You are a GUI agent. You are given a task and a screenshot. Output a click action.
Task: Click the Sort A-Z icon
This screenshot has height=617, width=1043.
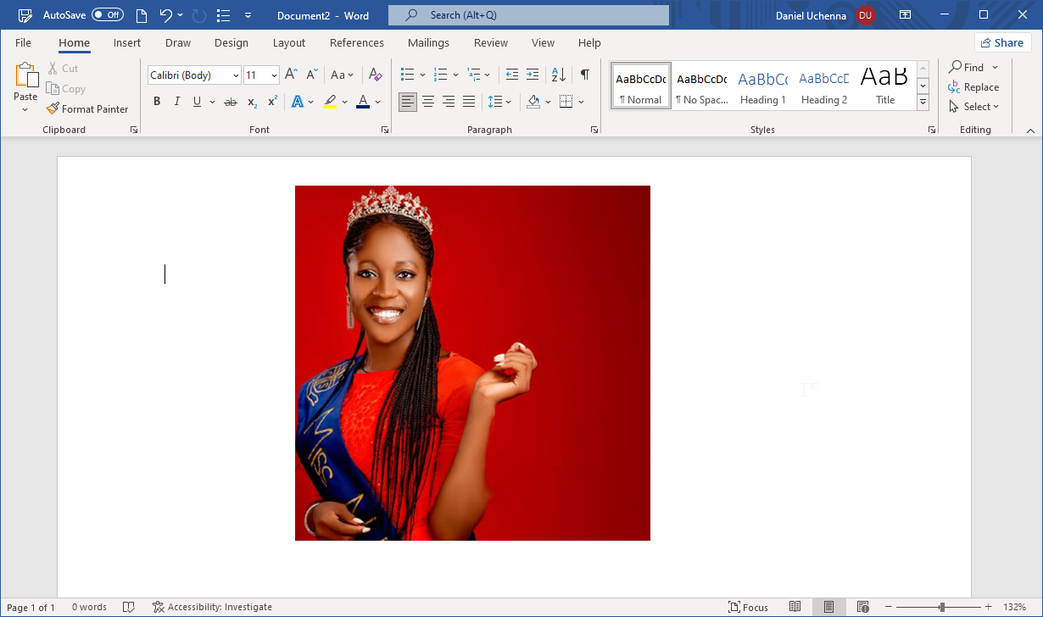click(558, 75)
